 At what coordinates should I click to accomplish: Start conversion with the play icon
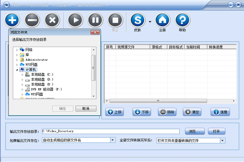pyautogui.click(x=75, y=20)
